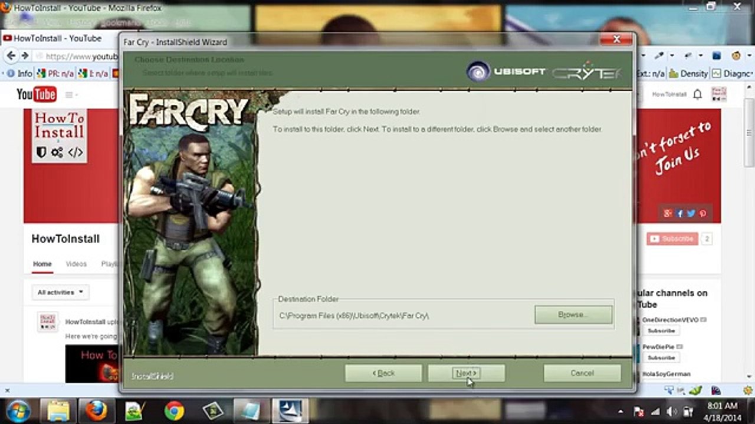Image resolution: width=755 pixels, height=424 pixels.
Task: Click the SEO toolbar Info item
Action: pos(19,74)
